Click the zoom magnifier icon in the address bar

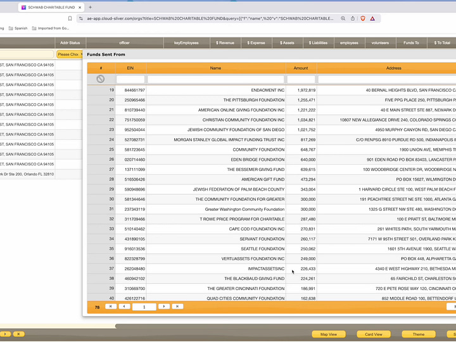pyautogui.click(x=343, y=18)
